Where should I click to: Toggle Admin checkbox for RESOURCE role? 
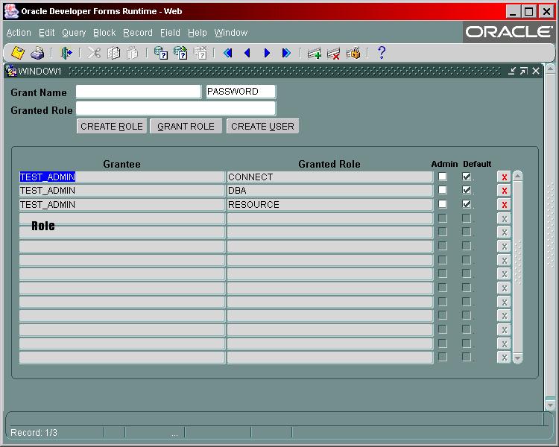443,204
